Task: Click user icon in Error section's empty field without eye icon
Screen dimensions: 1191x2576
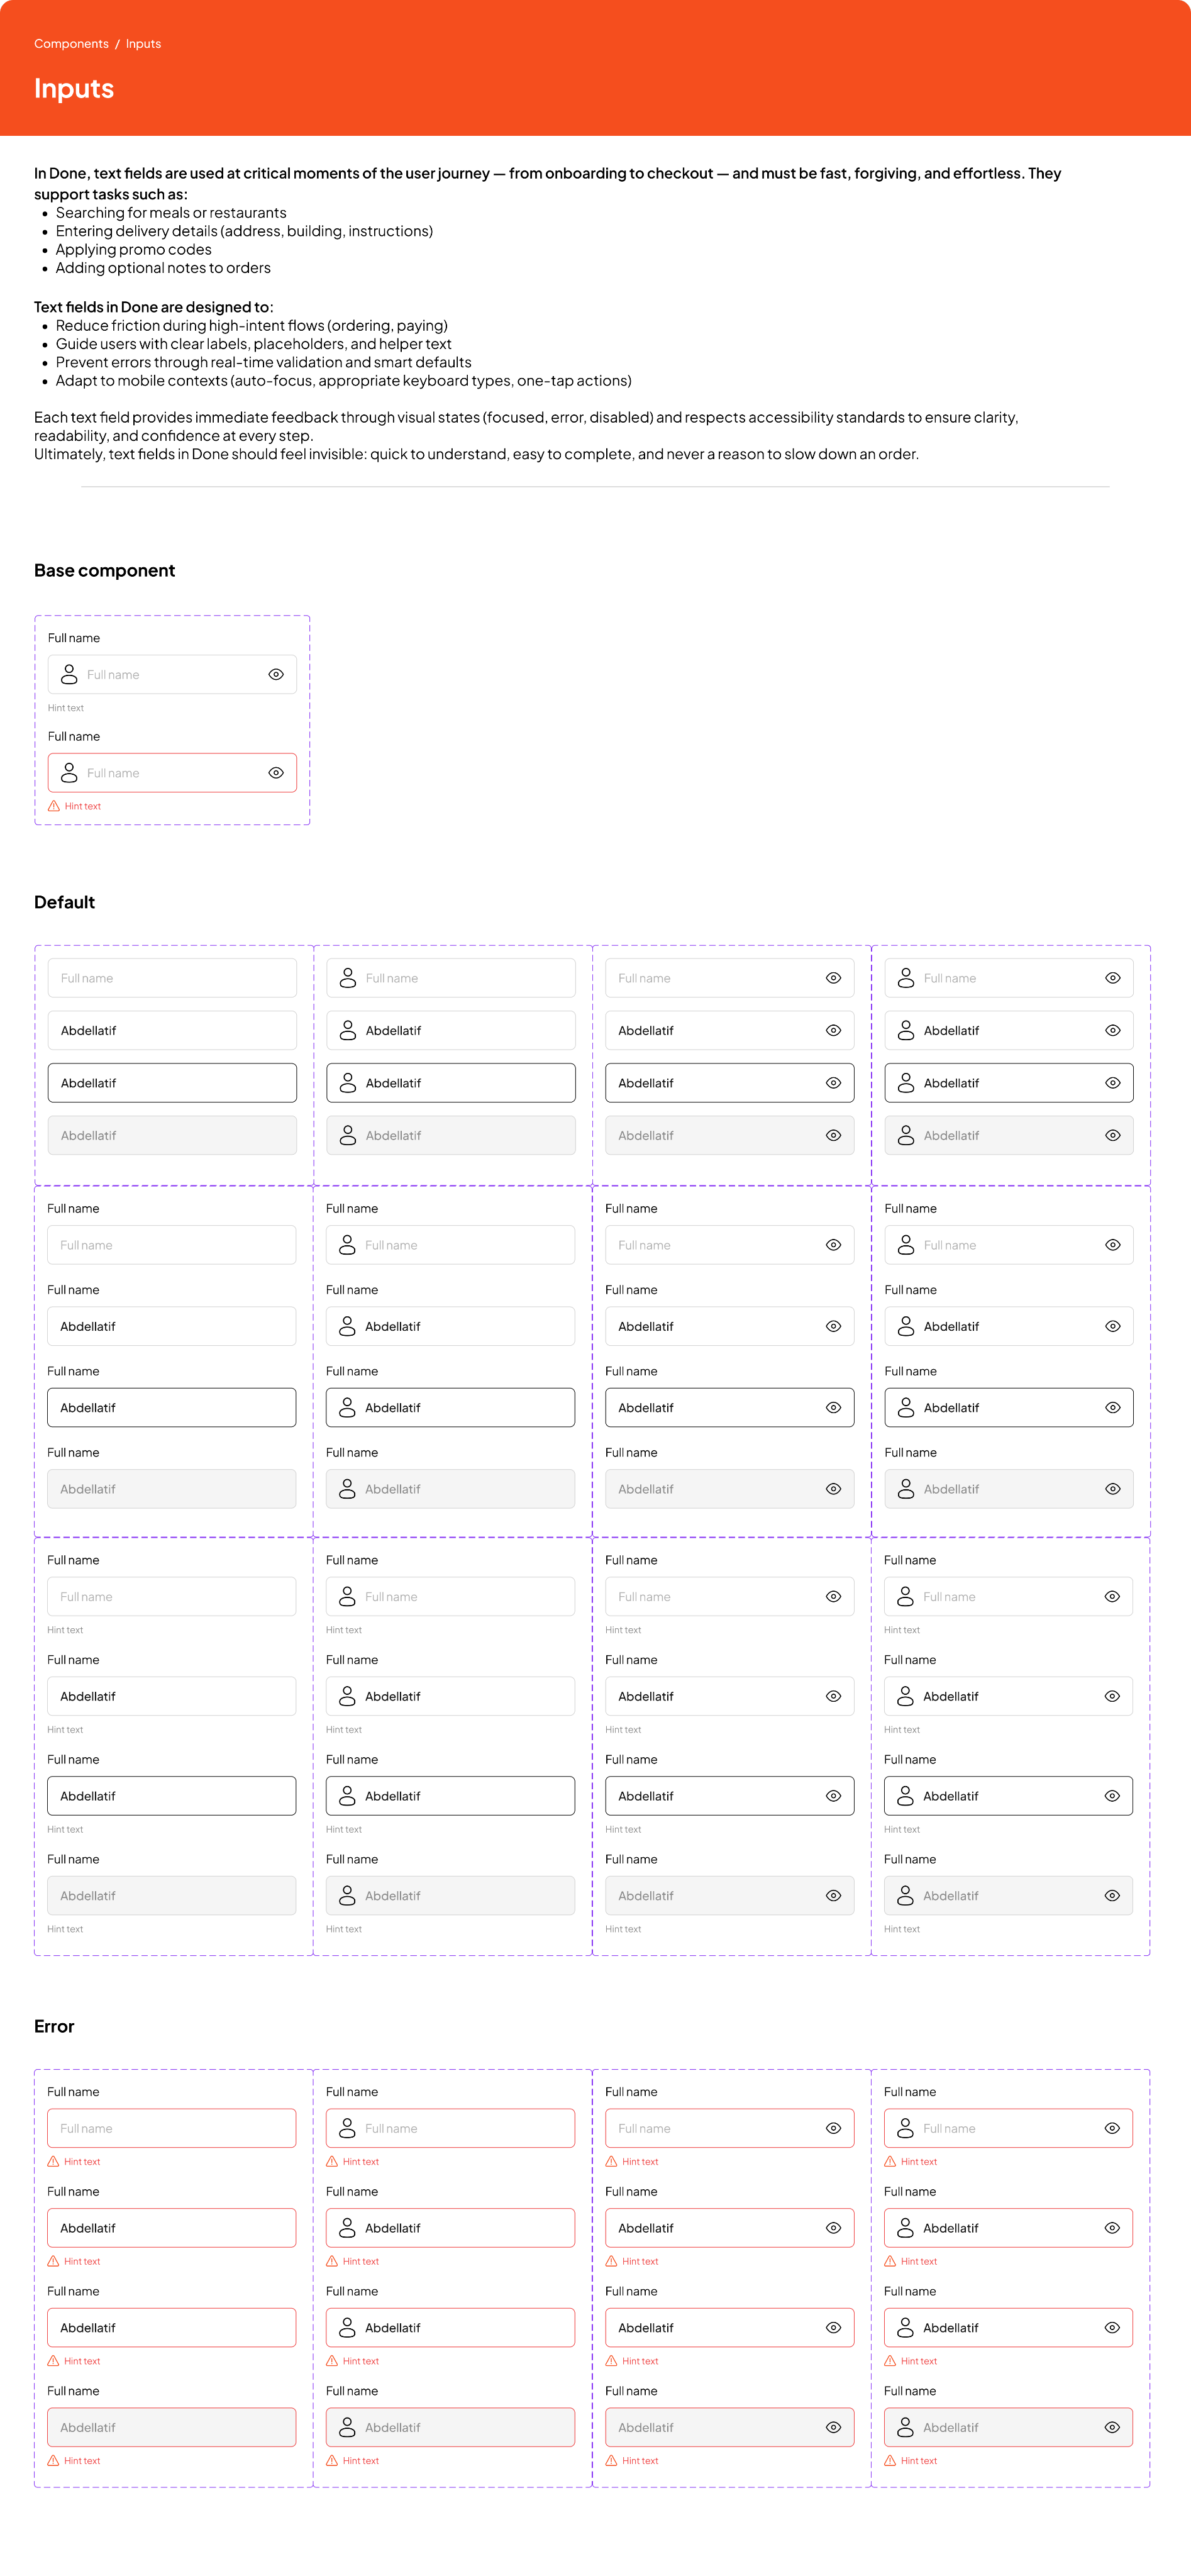Action: click(347, 2128)
